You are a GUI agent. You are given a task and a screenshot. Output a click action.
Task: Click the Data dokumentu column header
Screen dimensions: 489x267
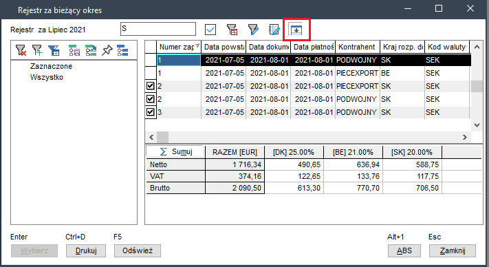pos(268,47)
